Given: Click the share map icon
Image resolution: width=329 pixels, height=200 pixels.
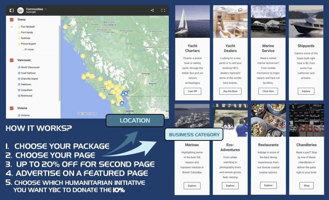Looking at the screenshot, I should 153,10.
